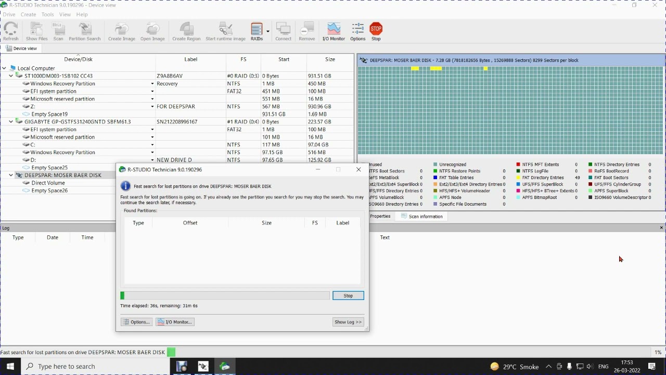
Task: Open the Windows Start menu
Action: click(10, 367)
